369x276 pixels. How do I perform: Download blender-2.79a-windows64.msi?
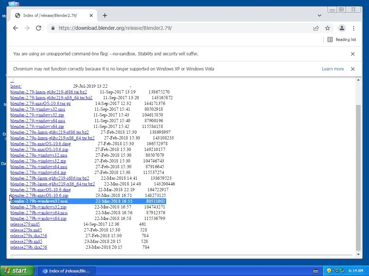tap(39, 167)
